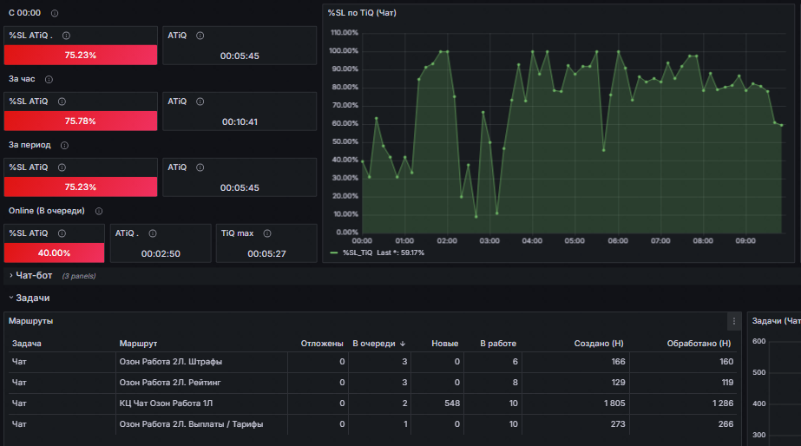This screenshot has height=446, width=801.
Task: Click the Обработано (Н) column header
Action: coord(699,344)
